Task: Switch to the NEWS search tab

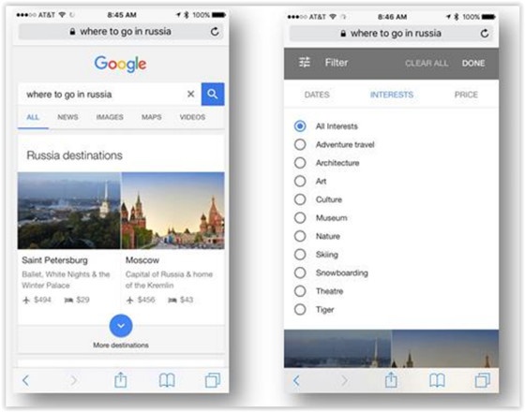Action: (67, 117)
